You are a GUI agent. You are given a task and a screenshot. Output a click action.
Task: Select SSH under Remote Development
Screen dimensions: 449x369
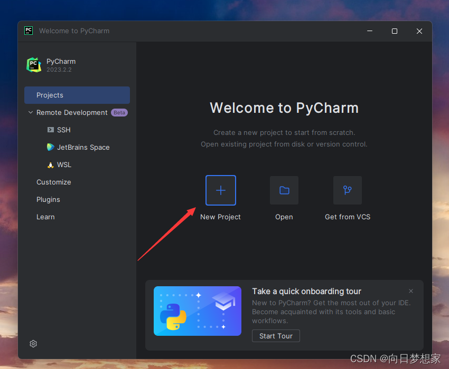pos(63,130)
